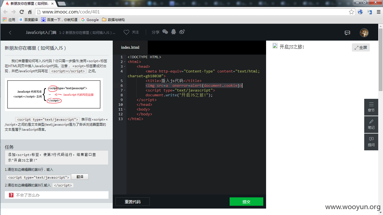Viewport: 383px width, 215px height.
Task: Go back with the browser back arrow
Action: (x=5, y=12)
